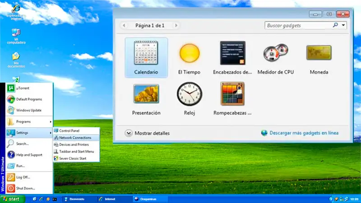
Task: Click Search... in the start menu
Action: coord(29,143)
